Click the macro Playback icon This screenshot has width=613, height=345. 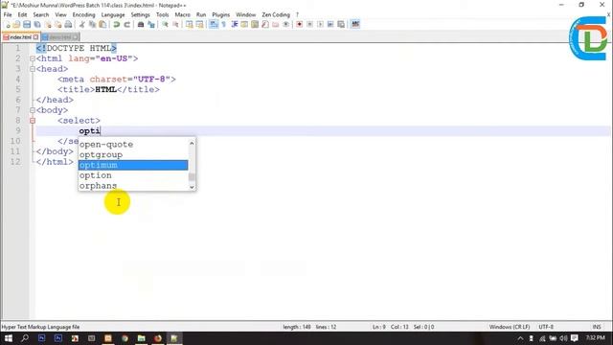[320, 24]
